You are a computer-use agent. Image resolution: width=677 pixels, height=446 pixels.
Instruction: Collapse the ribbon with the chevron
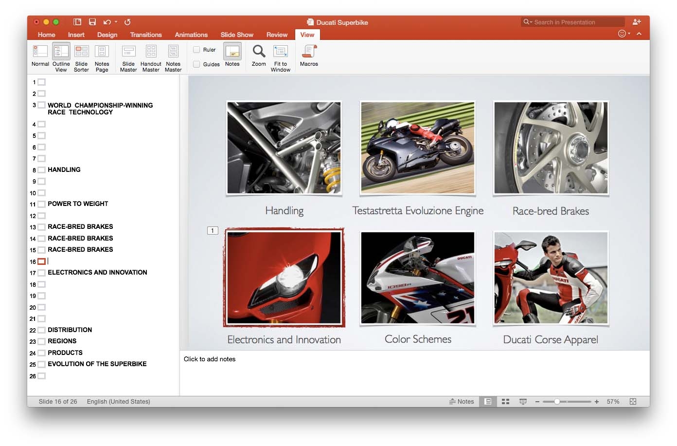pos(639,34)
